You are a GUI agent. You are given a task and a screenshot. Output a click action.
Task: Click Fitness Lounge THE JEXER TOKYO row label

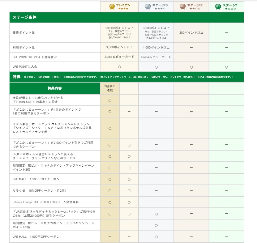(45, 202)
